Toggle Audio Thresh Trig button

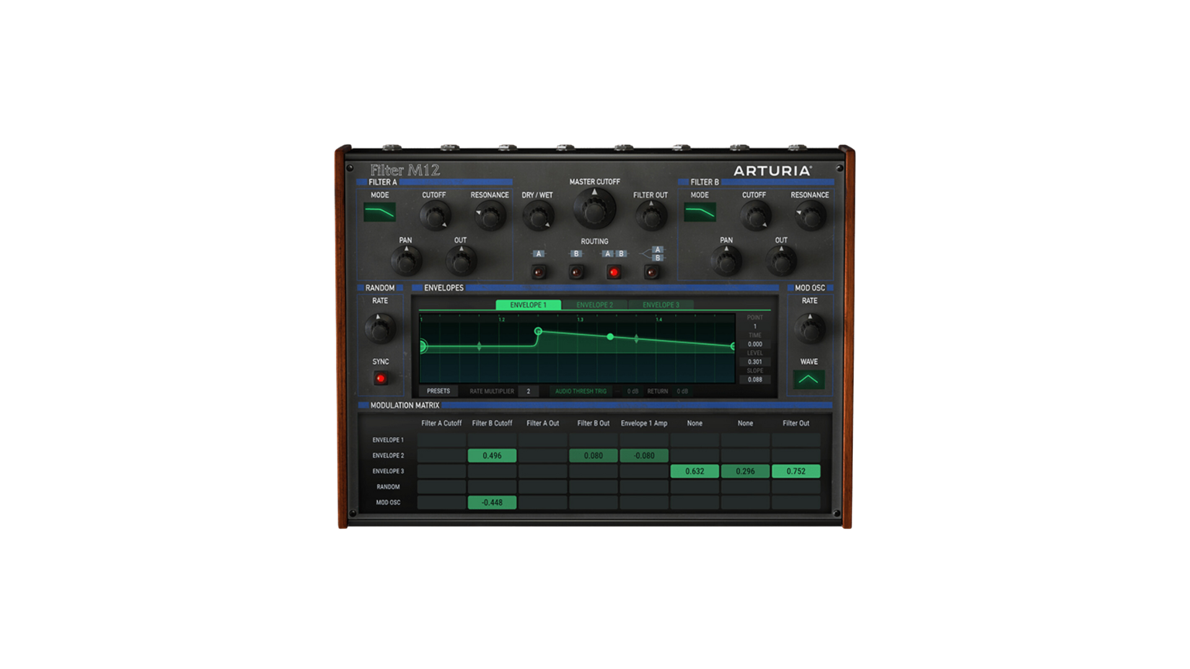click(x=581, y=391)
